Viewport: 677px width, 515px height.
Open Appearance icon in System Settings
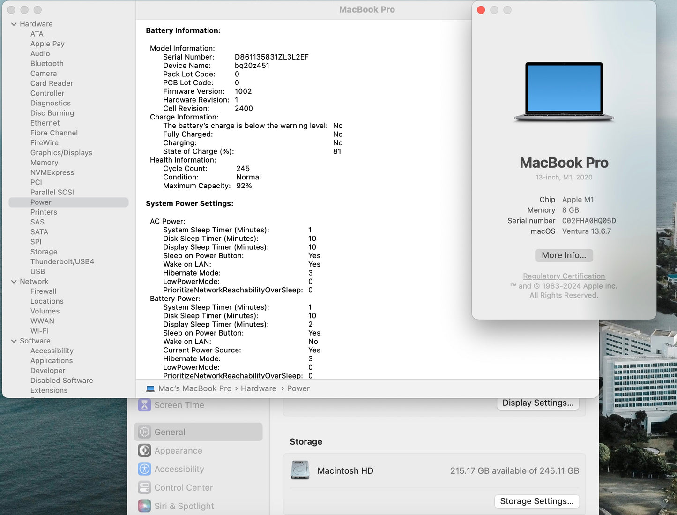pyautogui.click(x=144, y=451)
